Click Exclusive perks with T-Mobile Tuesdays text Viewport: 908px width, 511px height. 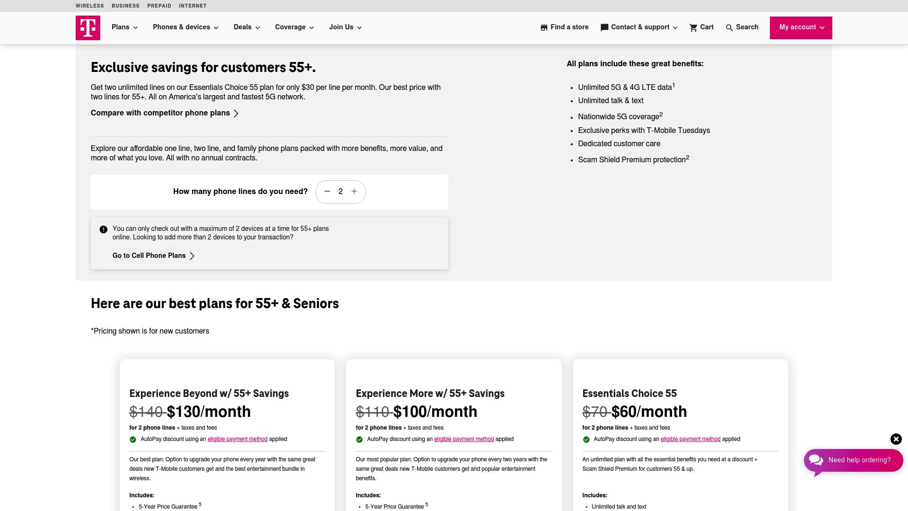pos(644,131)
